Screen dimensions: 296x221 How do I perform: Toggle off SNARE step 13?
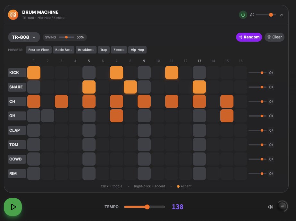199,87
